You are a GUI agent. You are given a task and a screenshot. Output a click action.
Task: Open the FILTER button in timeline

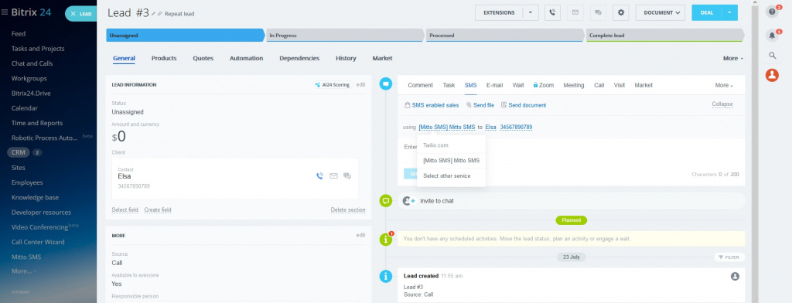coord(729,257)
